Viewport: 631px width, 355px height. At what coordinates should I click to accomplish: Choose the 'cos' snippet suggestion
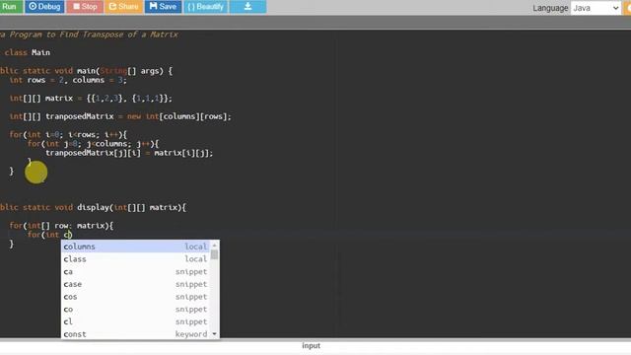coord(135,297)
